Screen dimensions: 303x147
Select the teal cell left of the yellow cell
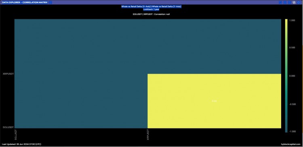[81, 101]
